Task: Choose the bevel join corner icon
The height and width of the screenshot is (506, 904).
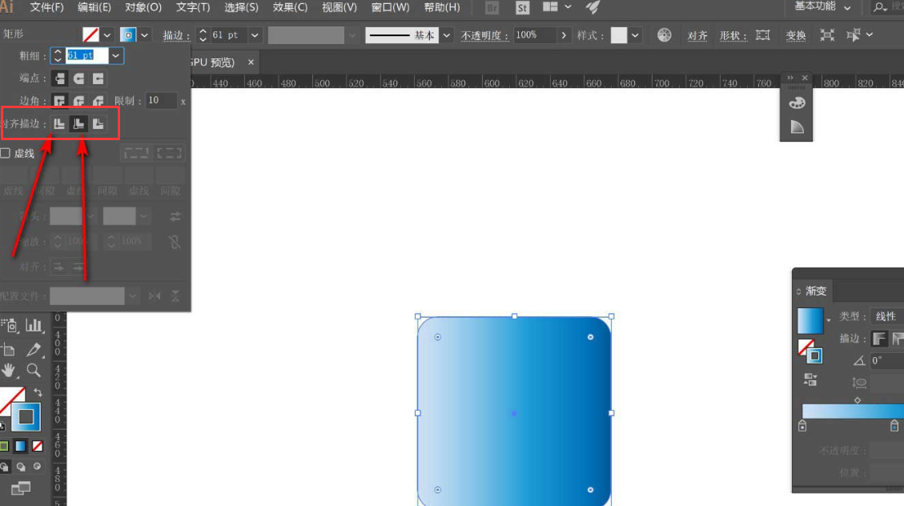Action: 98,101
